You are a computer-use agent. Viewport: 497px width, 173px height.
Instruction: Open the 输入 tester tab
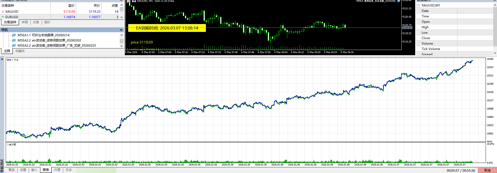[34, 170]
